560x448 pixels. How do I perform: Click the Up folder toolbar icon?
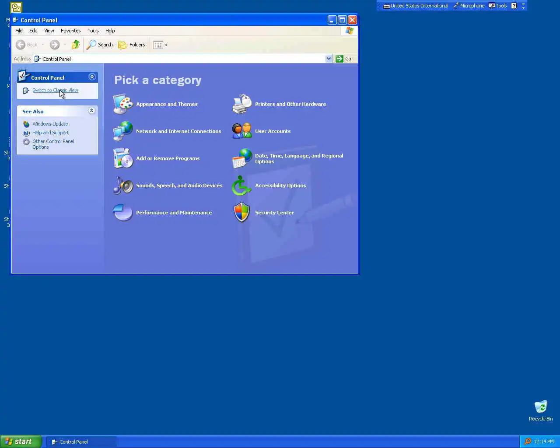[x=76, y=45]
